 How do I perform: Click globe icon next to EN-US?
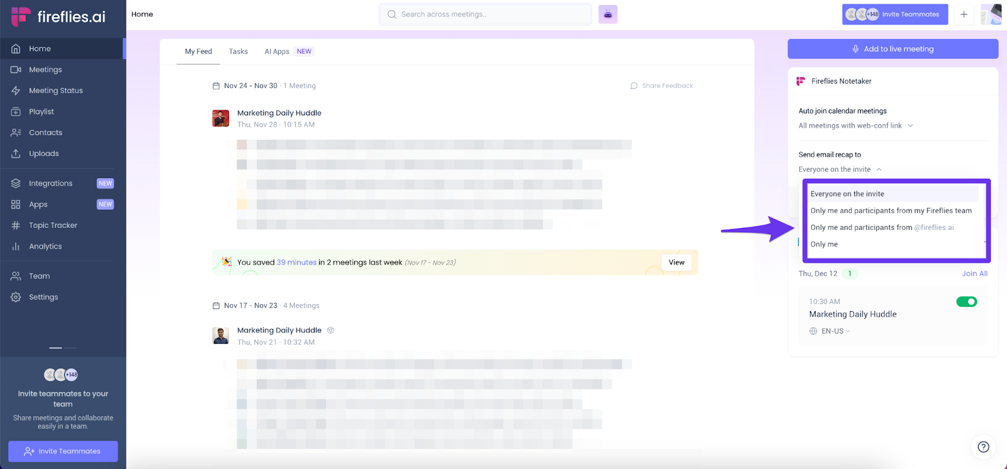pyautogui.click(x=813, y=331)
